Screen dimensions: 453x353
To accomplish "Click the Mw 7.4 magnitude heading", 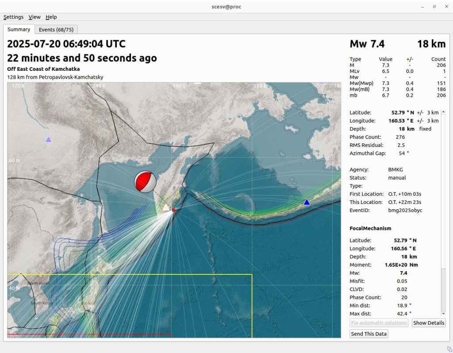I will (x=367, y=44).
